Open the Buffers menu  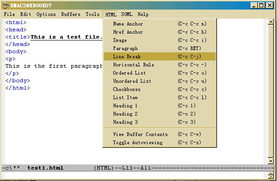(x=71, y=14)
